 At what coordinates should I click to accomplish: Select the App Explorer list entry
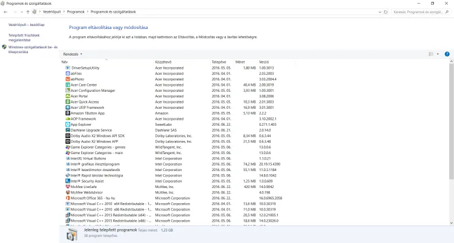[81, 125]
